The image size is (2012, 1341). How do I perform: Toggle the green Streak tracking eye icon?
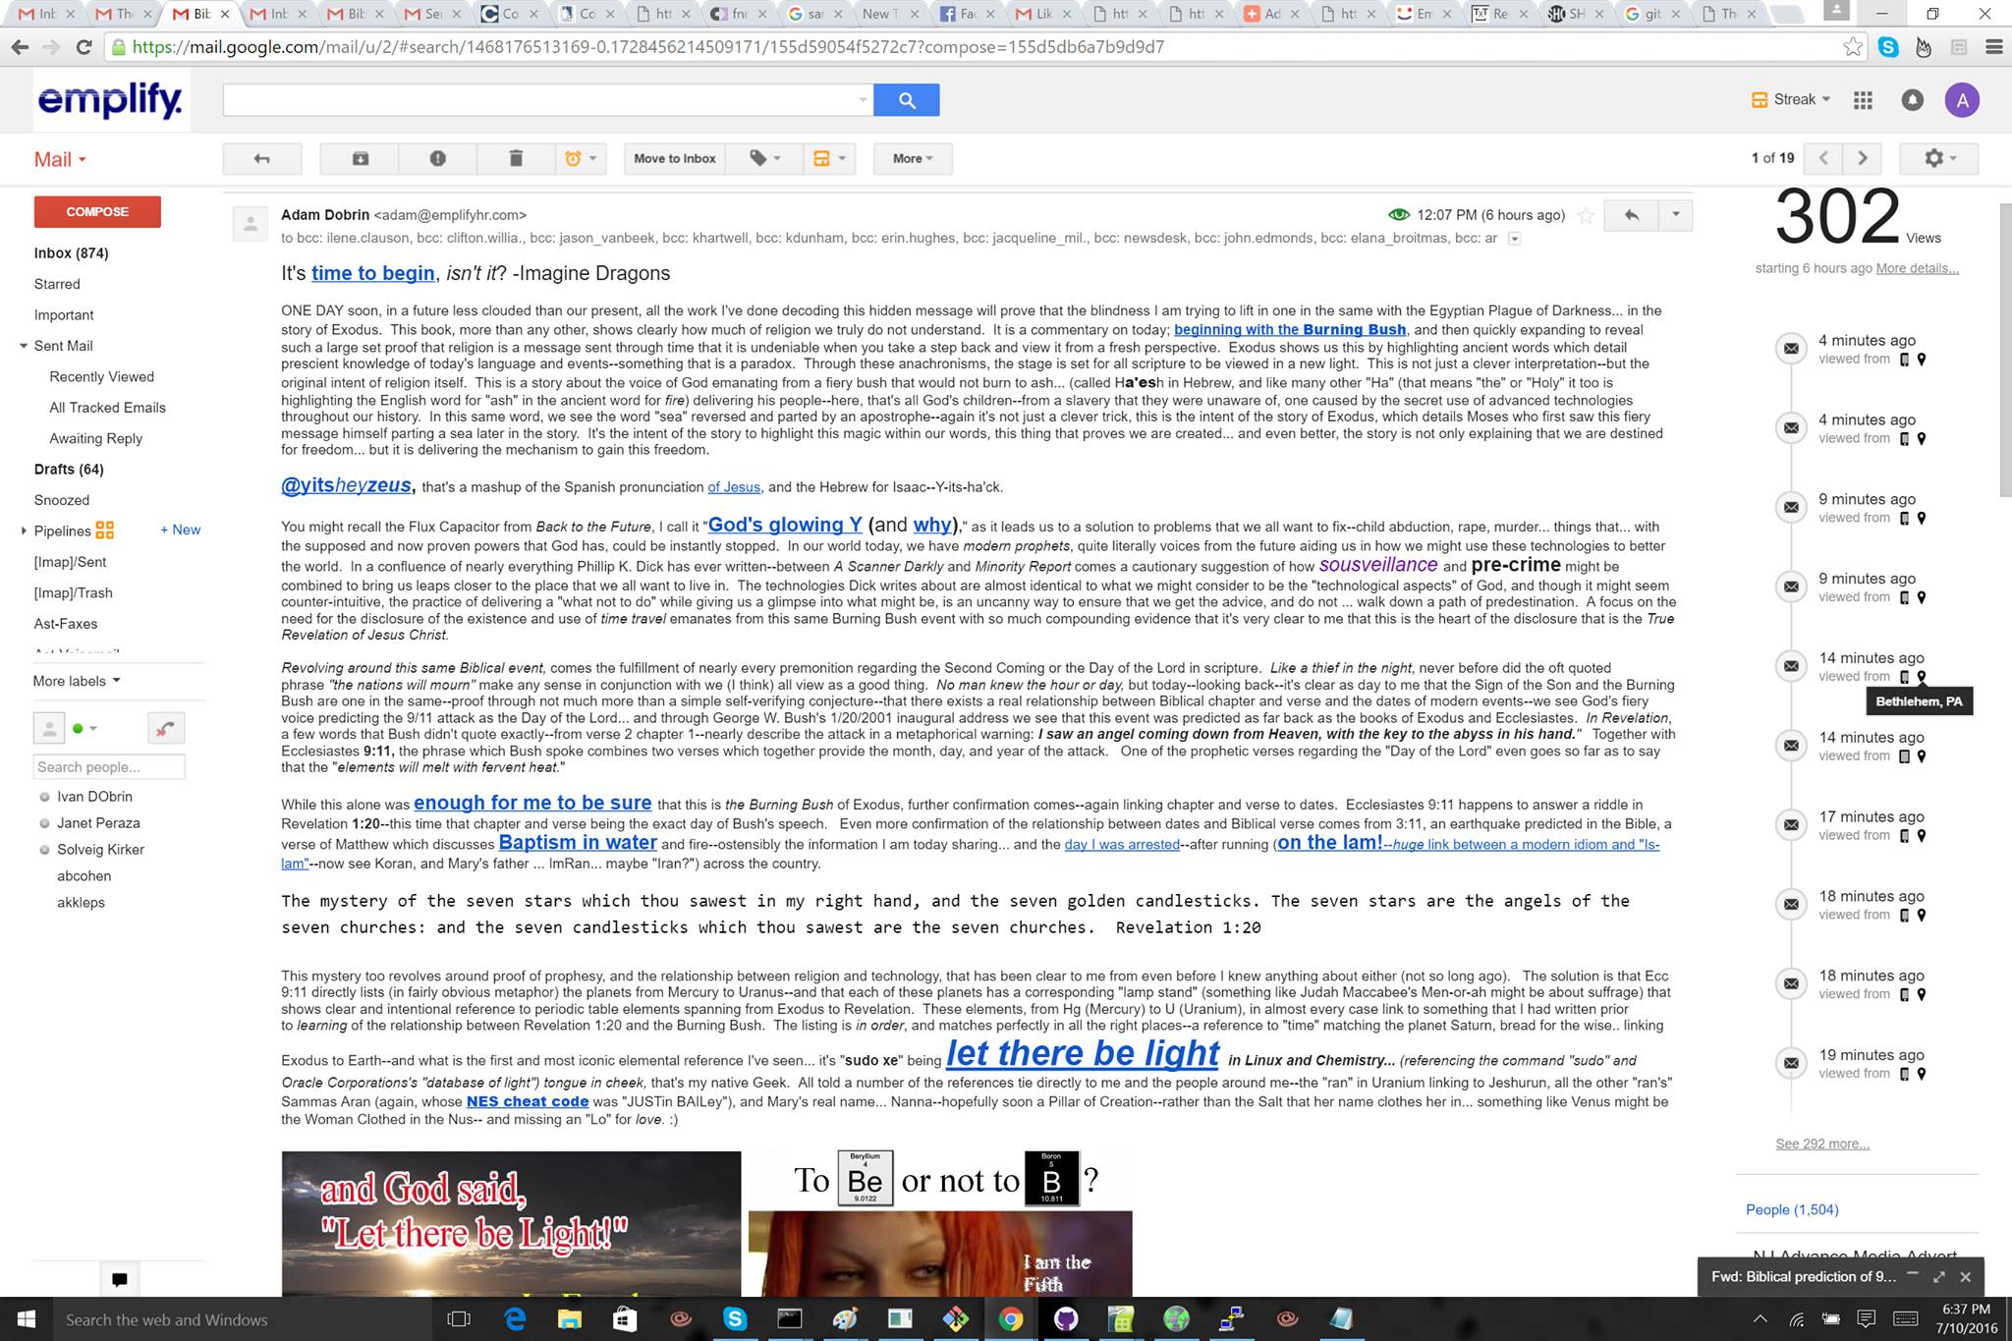(x=1399, y=215)
